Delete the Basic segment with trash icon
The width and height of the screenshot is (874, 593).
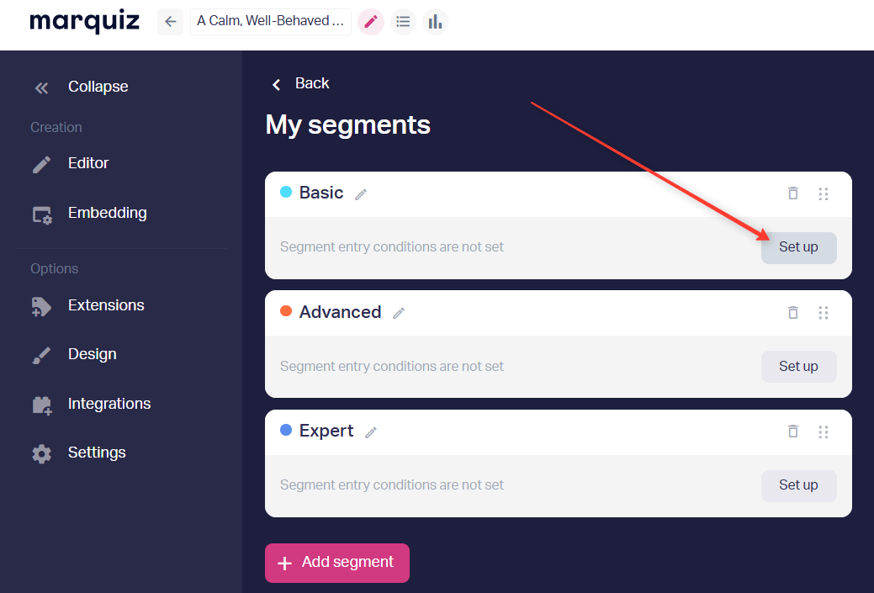[x=792, y=193]
